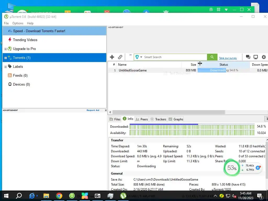Show more toolbar buttons chevron
Image resolution: width=268 pixels, height=201 pixels.
coord(130,55)
